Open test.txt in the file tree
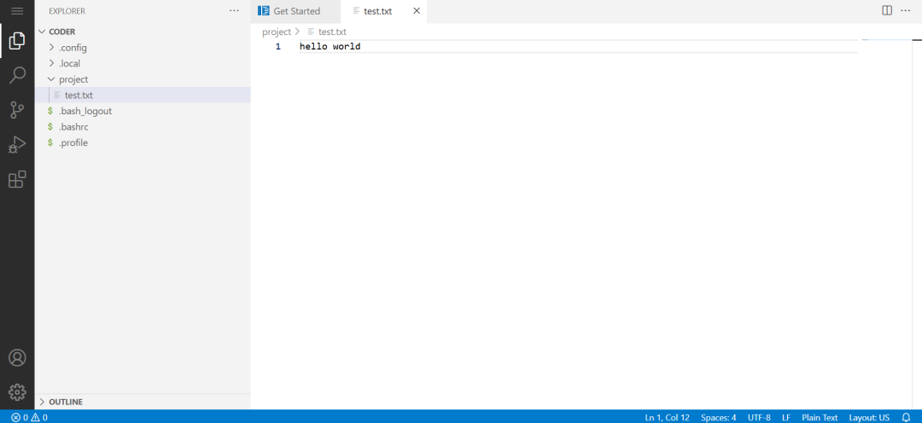This screenshot has height=423, width=922. [143, 96]
